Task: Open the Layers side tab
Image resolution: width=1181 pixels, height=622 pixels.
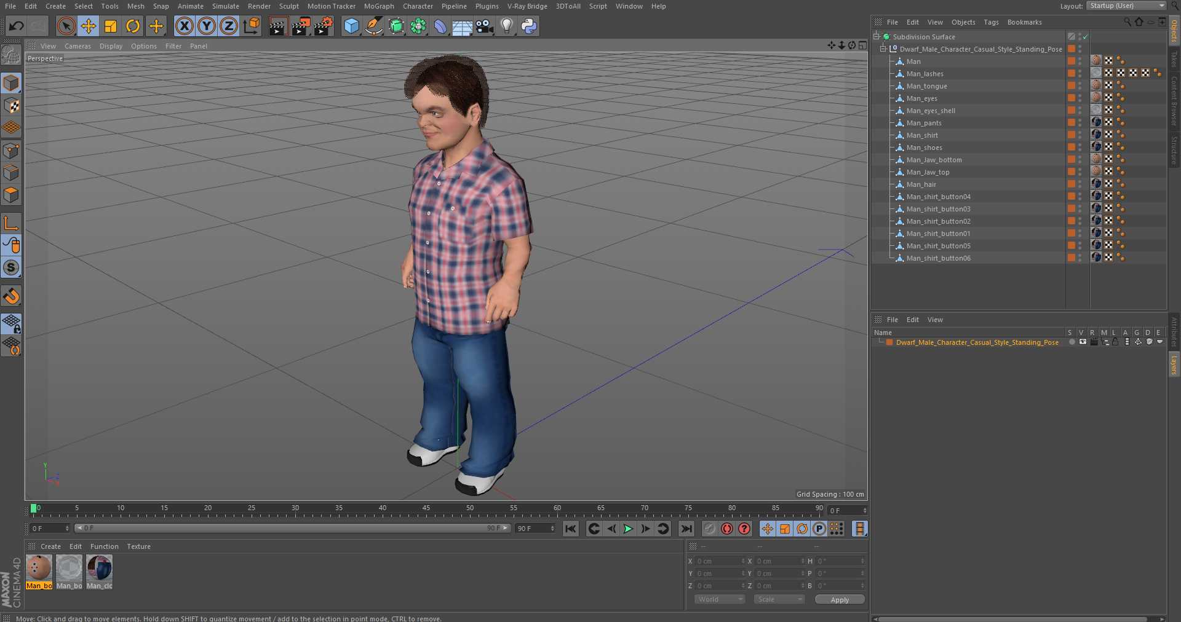Action: (x=1174, y=364)
